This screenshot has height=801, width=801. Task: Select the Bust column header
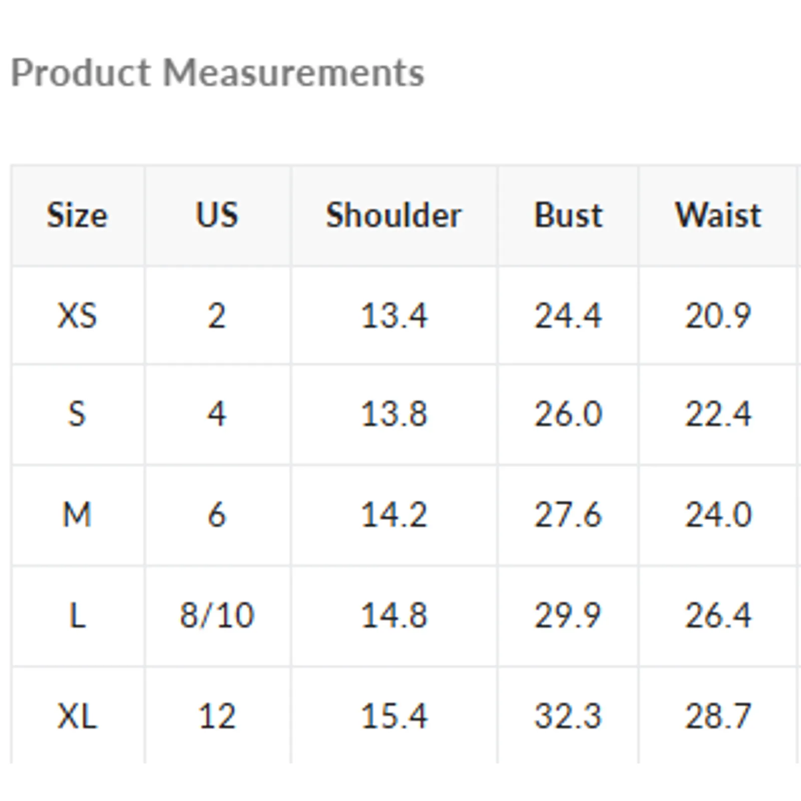pyautogui.click(x=568, y=215)
